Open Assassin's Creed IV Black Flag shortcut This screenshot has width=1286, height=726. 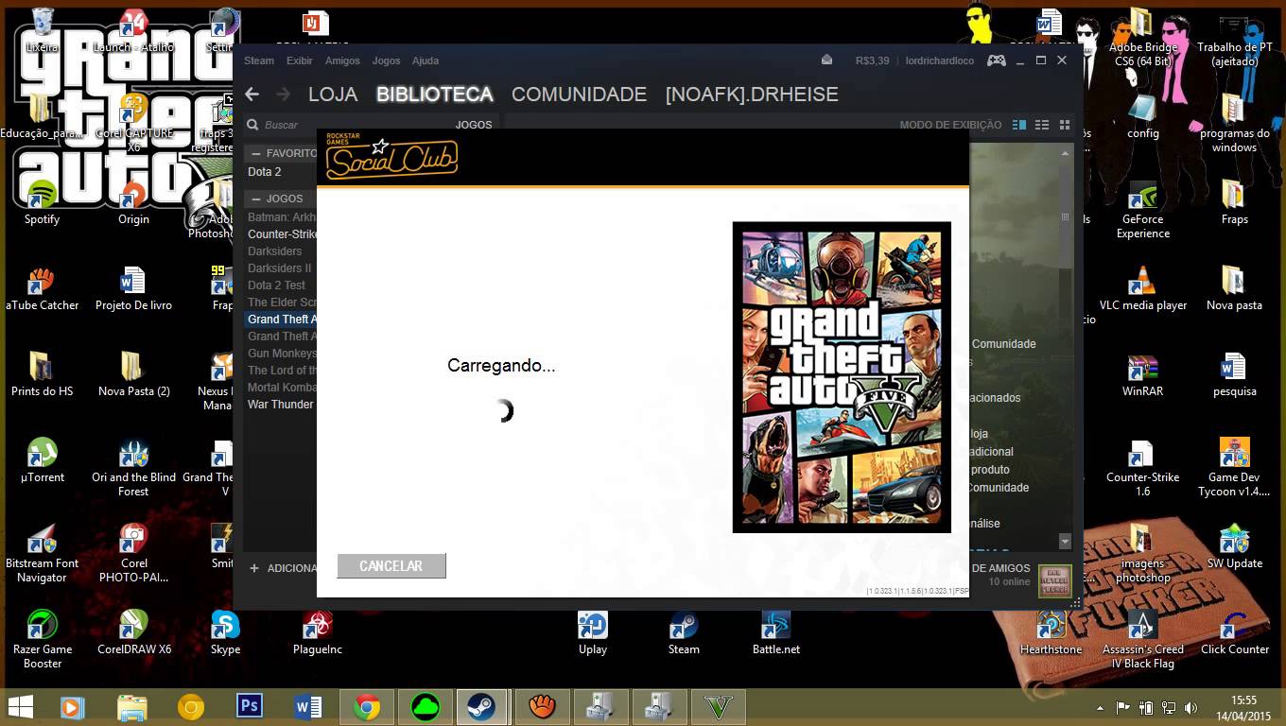[x=1142, y=640]
